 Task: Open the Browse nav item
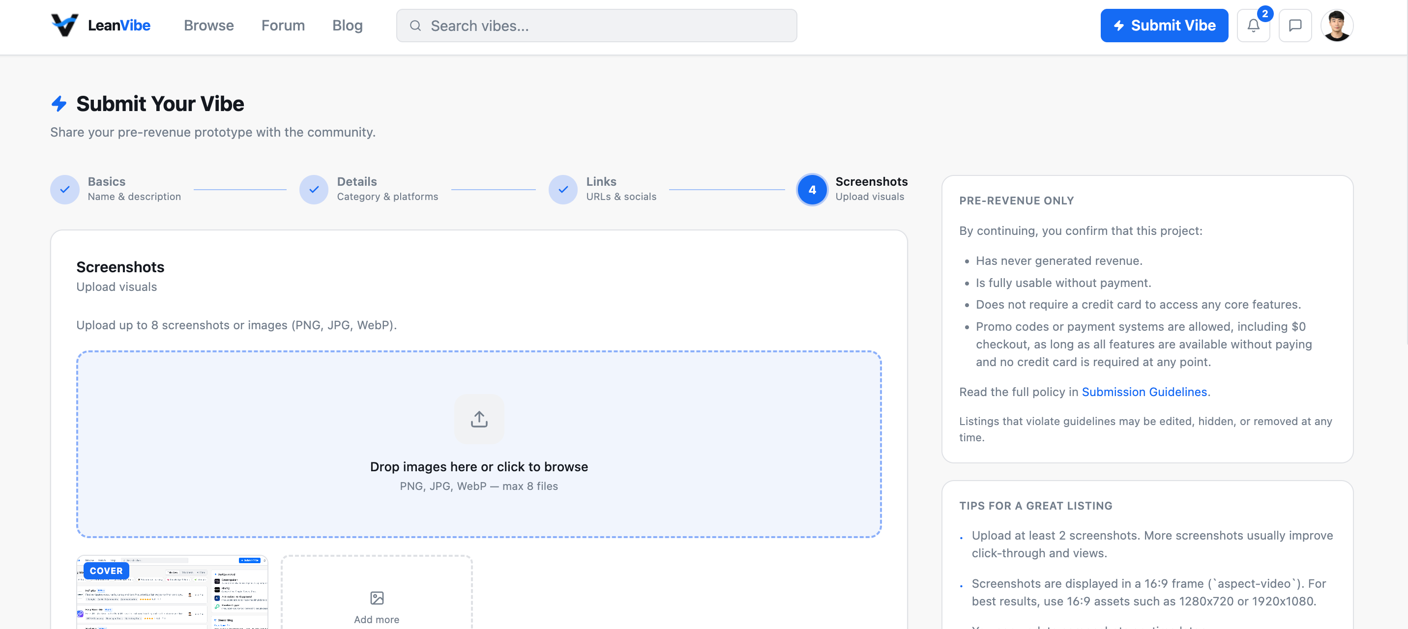pos(208,26)
